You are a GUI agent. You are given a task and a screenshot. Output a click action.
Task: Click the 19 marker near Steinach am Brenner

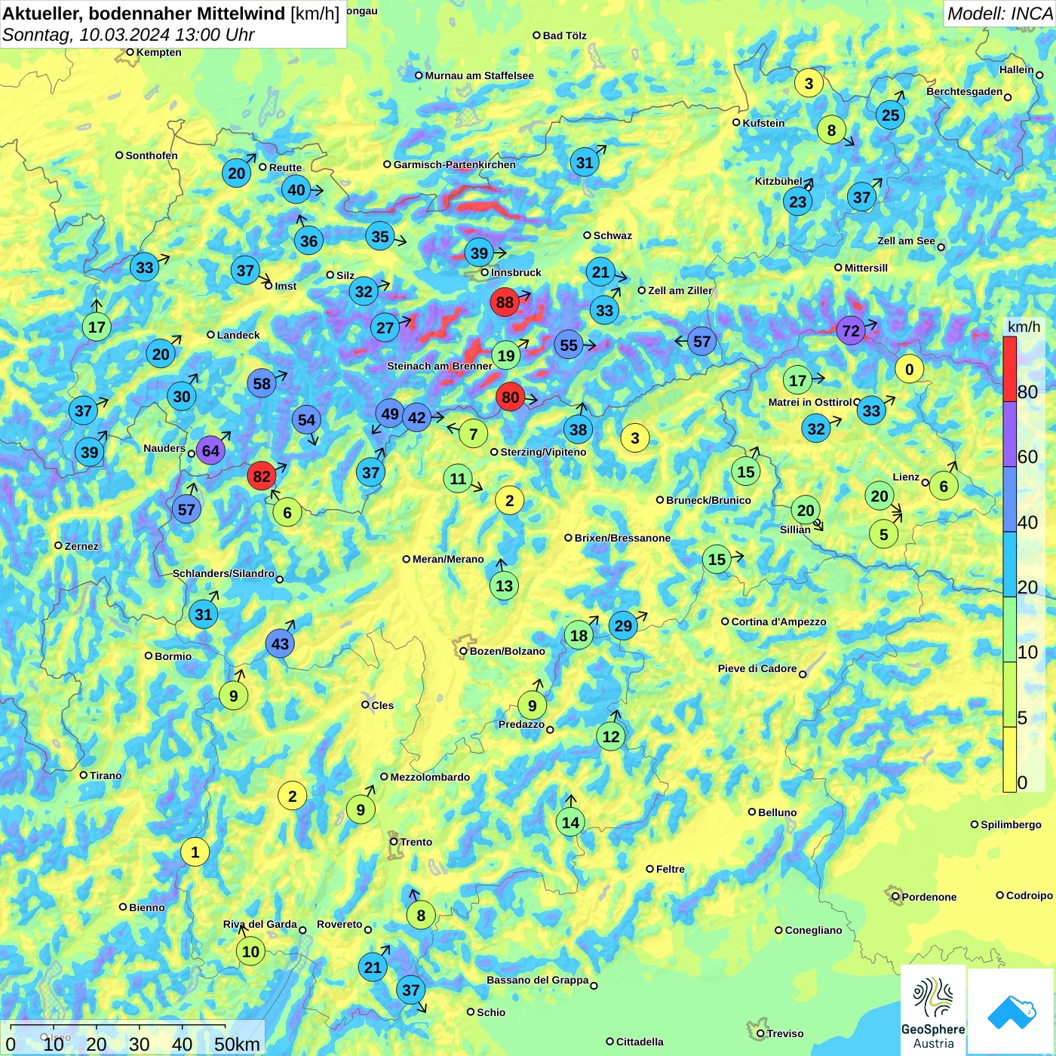click(506, 355)
